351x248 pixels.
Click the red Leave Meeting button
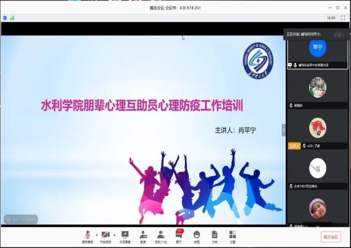[330, 237]
